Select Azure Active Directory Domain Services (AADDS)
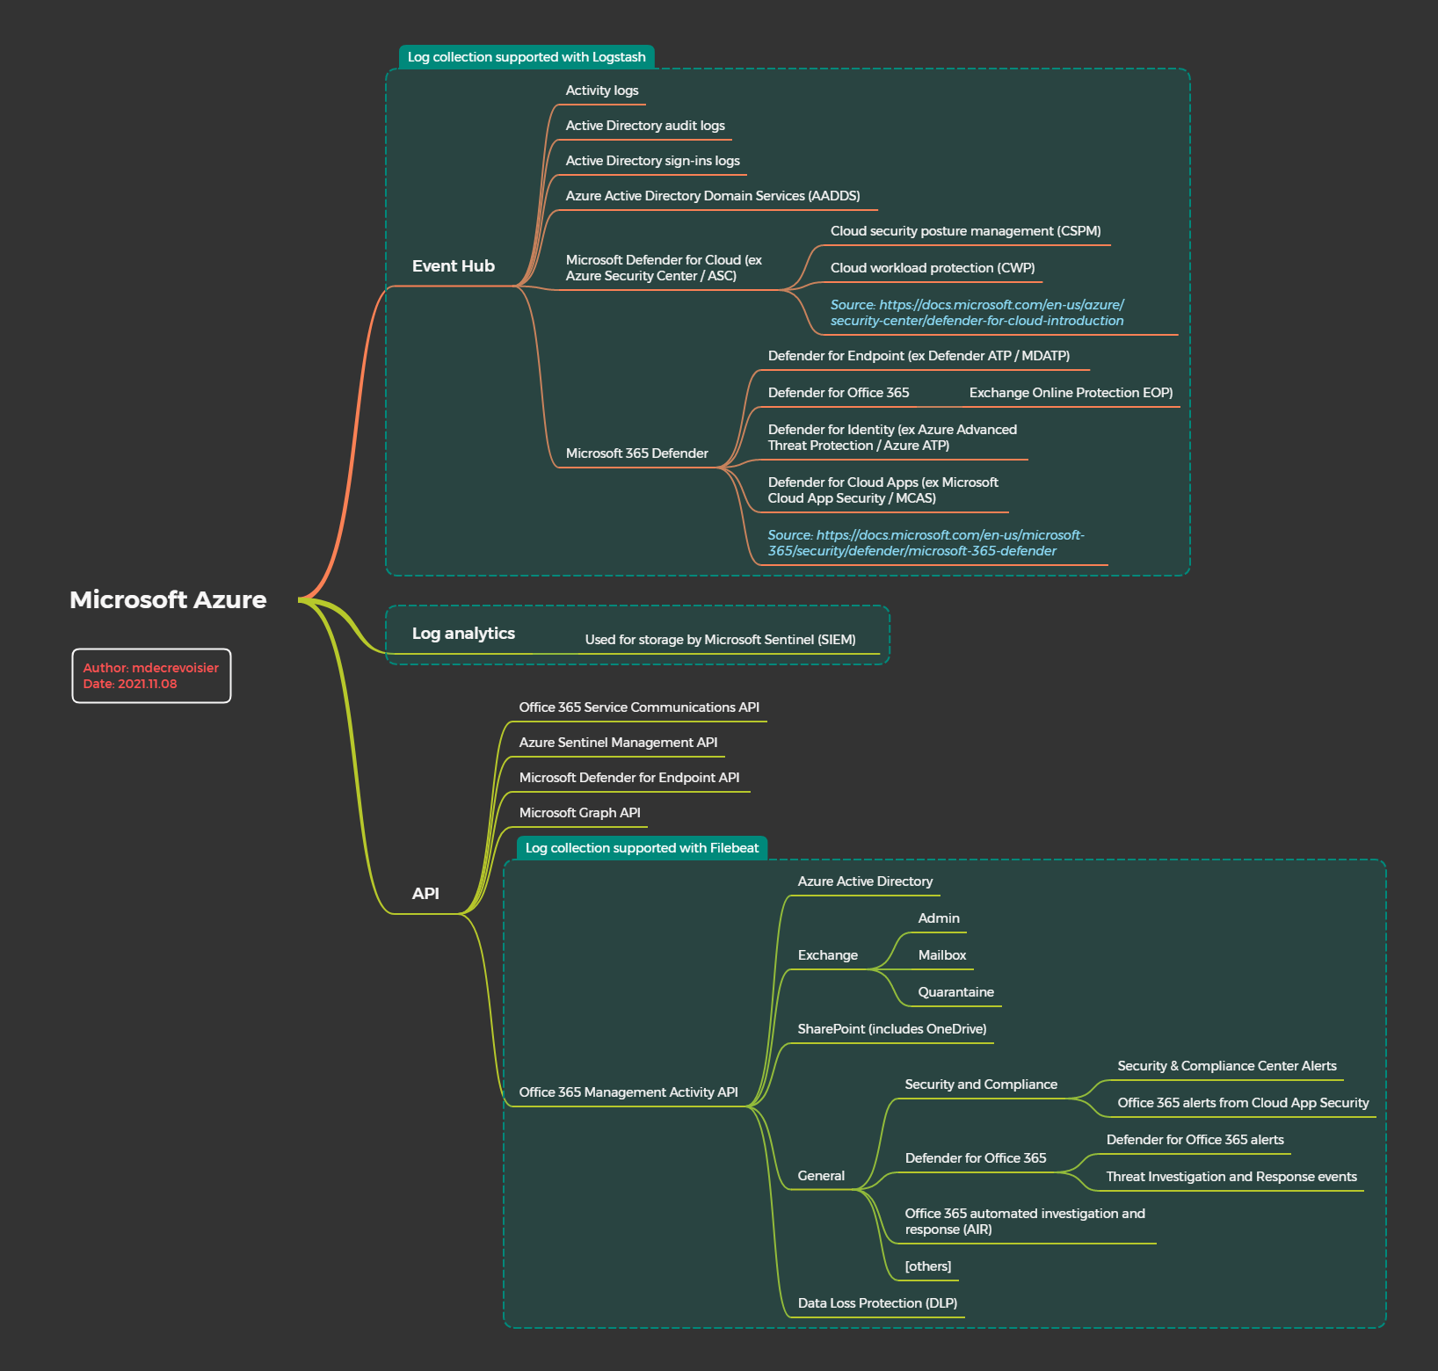This screenshot has width=1438, height=1371. [713, 196]
